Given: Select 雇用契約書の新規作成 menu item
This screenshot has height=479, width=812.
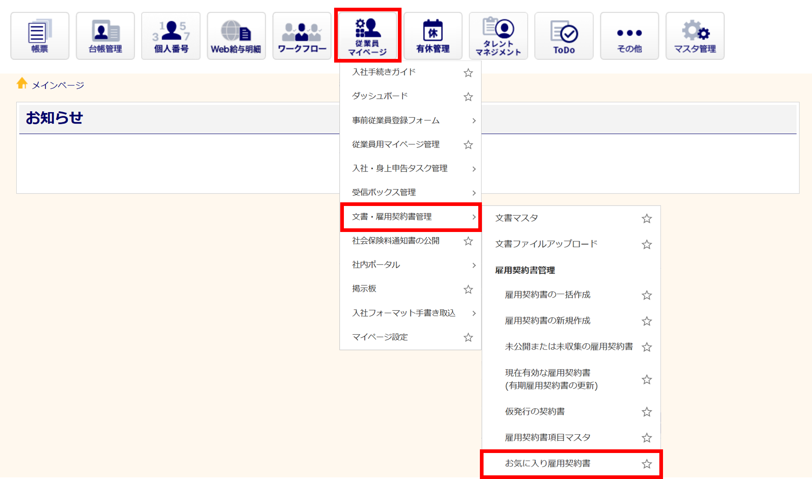Looking at the screenshot, I should coord(547,321).
